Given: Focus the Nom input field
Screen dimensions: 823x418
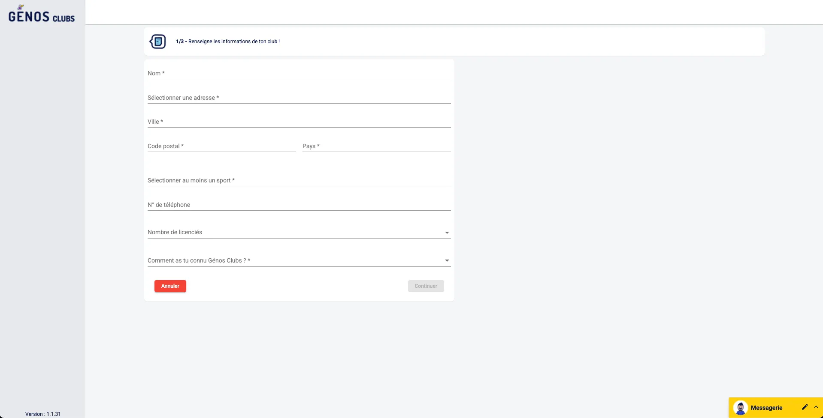Looking at the screenshot, I should point(299,73).
